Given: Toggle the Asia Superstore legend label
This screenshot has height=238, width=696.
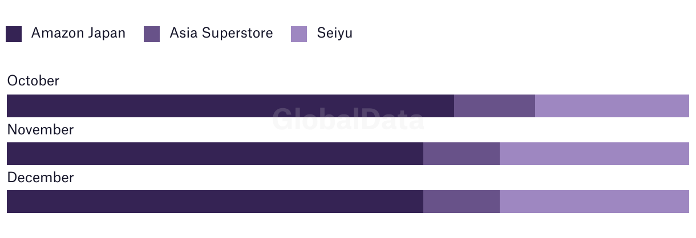Looking at the screenshot, I should 221,33.
